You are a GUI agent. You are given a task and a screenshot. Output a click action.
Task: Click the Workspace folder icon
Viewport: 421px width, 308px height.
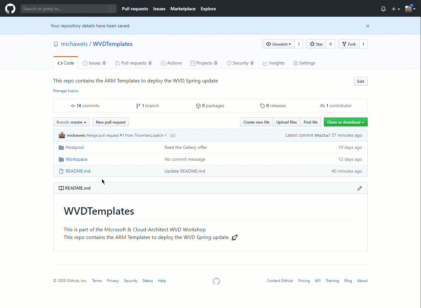(61, 159)
